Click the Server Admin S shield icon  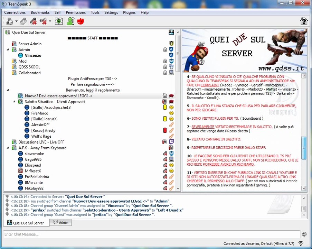tap(171, 44)
